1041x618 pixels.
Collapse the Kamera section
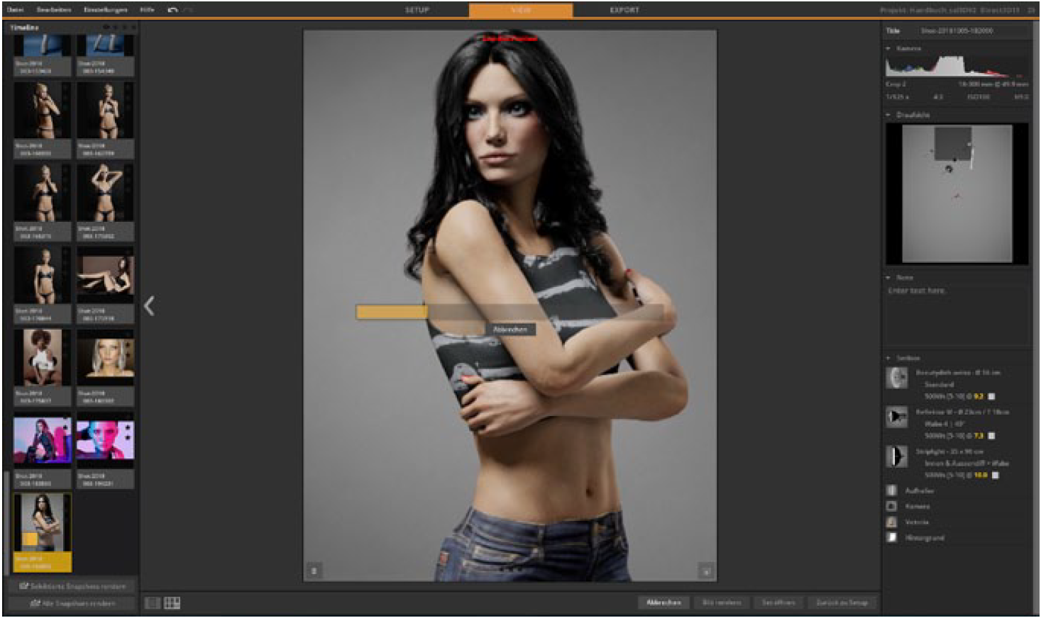(888, 49)
